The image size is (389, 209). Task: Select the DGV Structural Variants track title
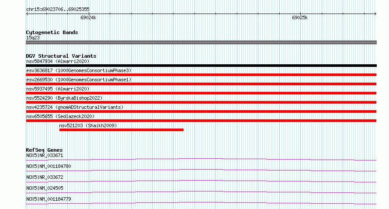[61, 56]
